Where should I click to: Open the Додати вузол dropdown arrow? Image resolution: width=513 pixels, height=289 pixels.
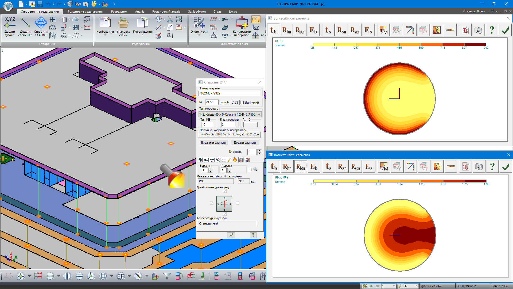[x=14, y=35]
